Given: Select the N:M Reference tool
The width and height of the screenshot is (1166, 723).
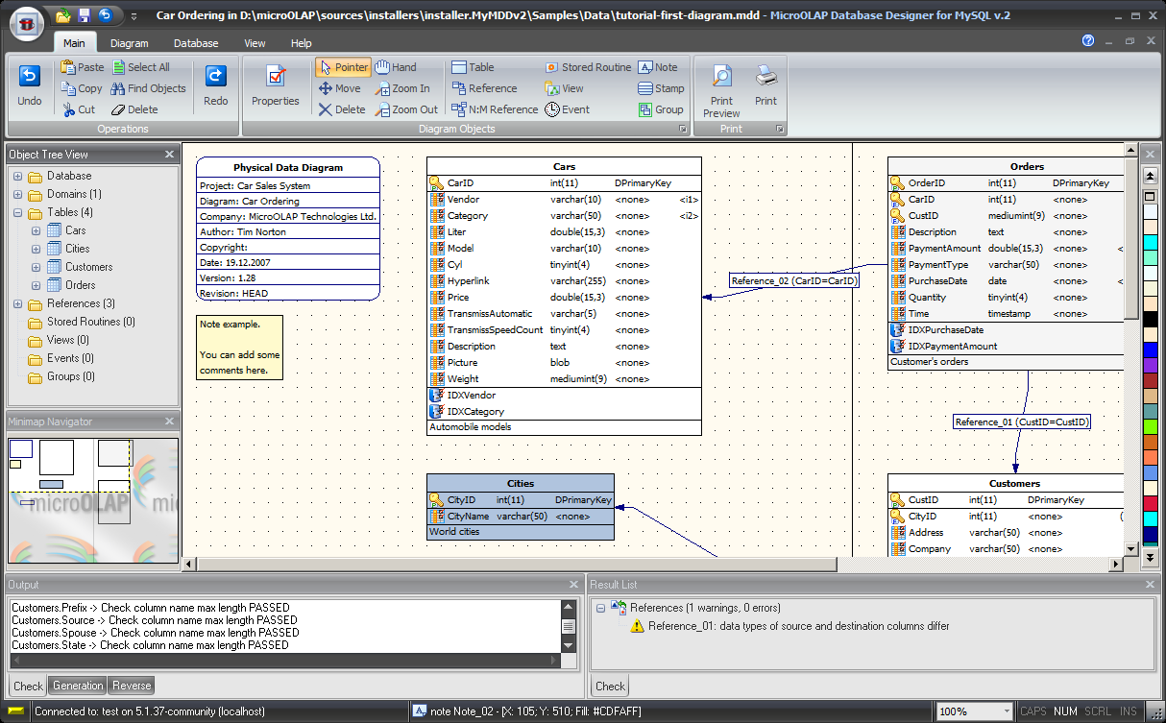Looking at the screenshot, I should [x=495, y=109].
